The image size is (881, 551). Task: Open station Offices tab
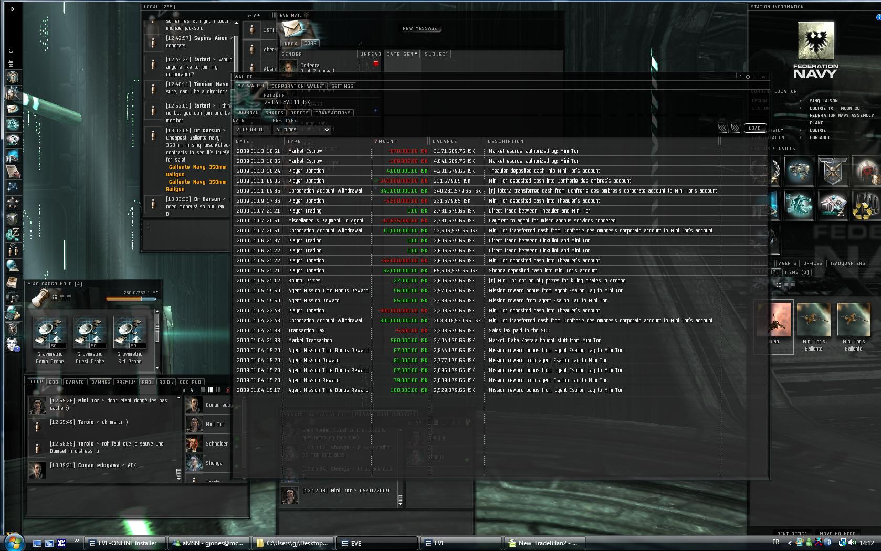tap(813, 263)
